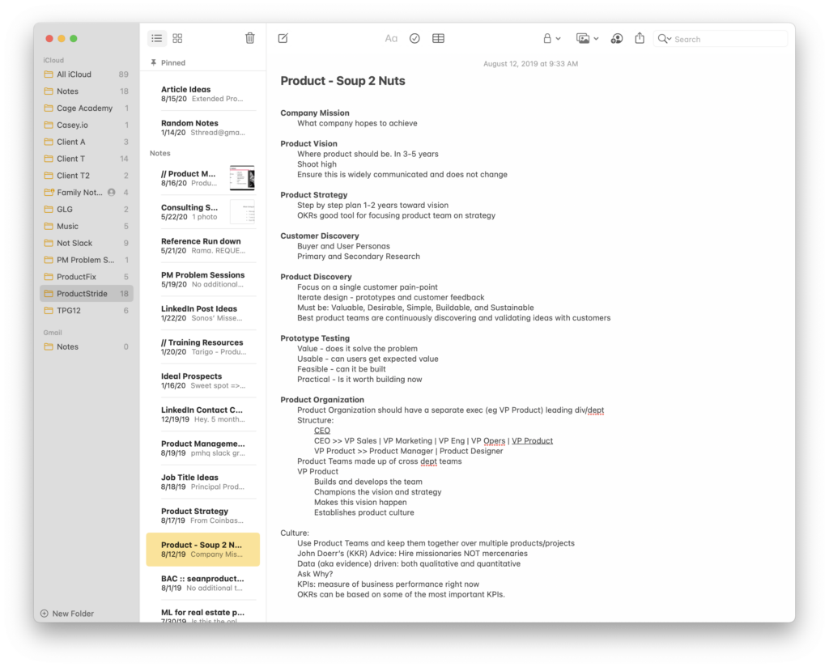Select GLG folder
The image size is (829, 667).
(86, 210)
